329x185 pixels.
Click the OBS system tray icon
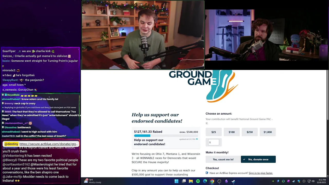pos(304,181)
